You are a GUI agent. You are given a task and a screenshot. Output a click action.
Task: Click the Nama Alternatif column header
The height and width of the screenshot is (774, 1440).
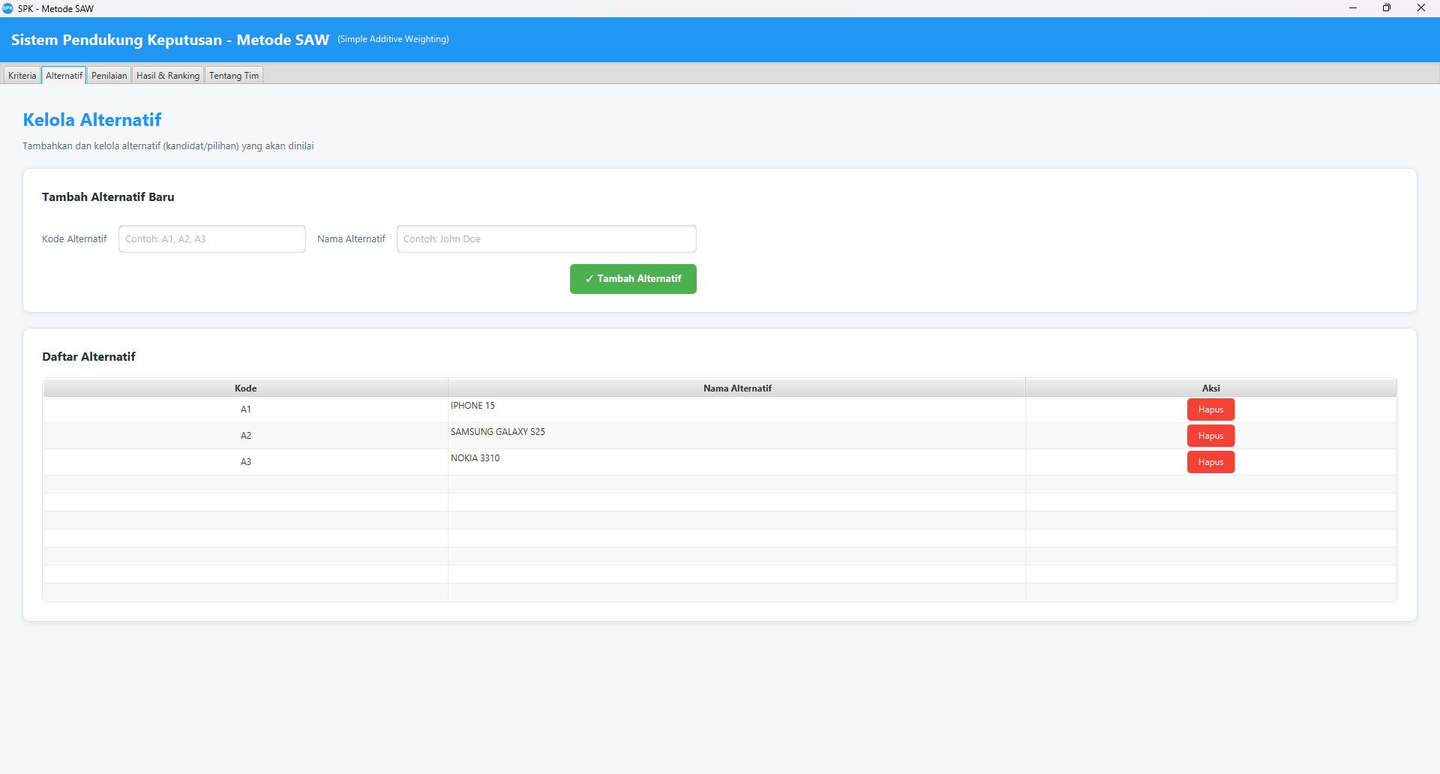point(737,388)
